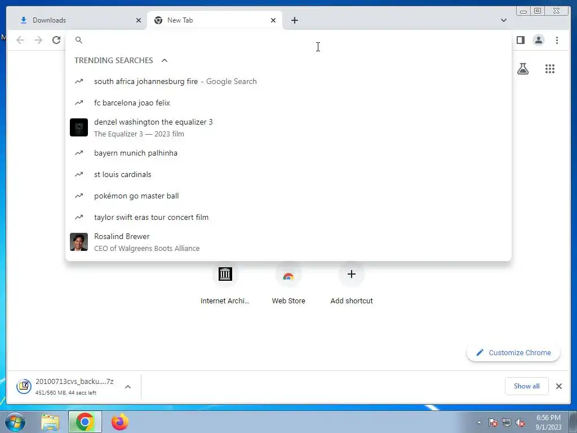Image resolution: width=577 pixels, height=433 pixels.
Task: Go forward using the forward arrow
Action: coord(38,40)
